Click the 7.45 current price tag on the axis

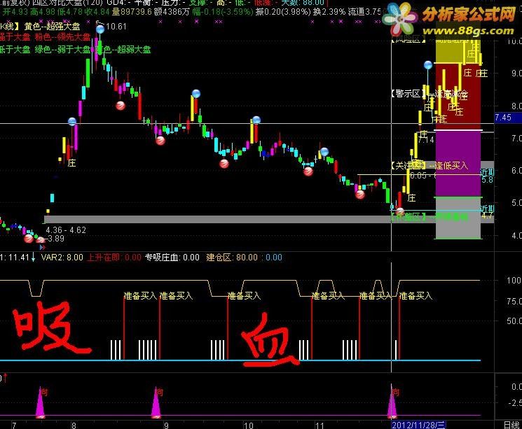coord(507,118)
